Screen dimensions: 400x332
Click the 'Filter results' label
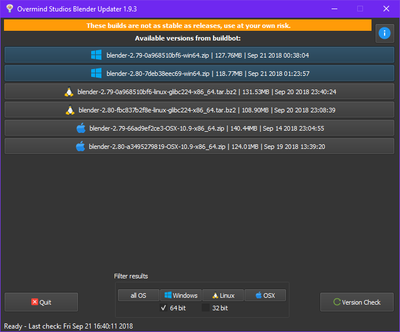click(x=131, y=276)
